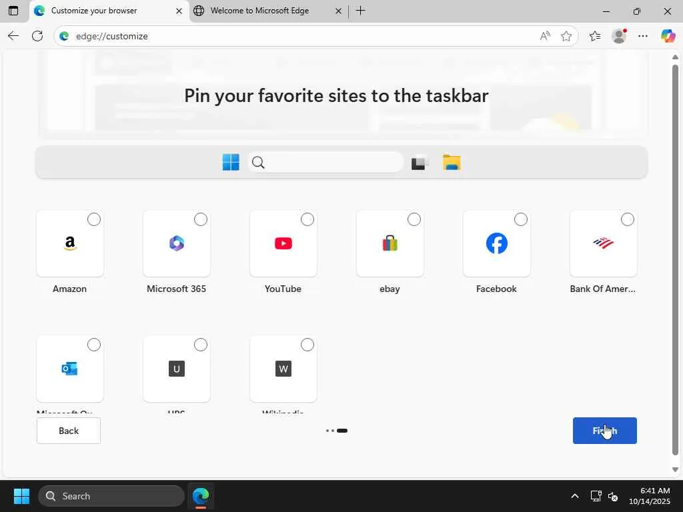Image resolution: width=683 pixels, height=512 pixels.
Task: Open the tab actions menu icon
Action: pyautogui.click(x=13, y=11)
